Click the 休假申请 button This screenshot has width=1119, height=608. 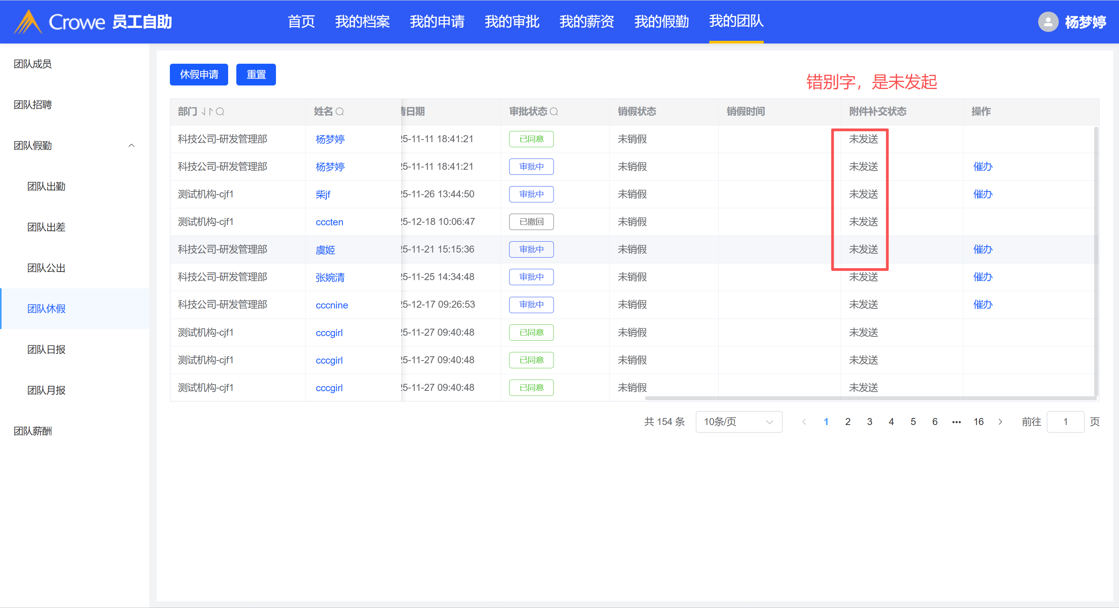tap(199, 75)
